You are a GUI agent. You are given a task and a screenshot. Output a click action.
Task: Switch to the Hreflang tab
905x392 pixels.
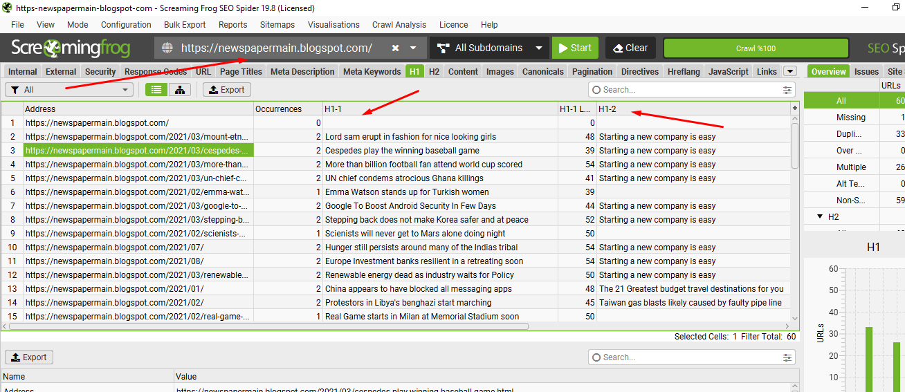[x=684, y=72]
